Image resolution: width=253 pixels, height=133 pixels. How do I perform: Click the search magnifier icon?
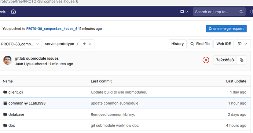point(241,12)
